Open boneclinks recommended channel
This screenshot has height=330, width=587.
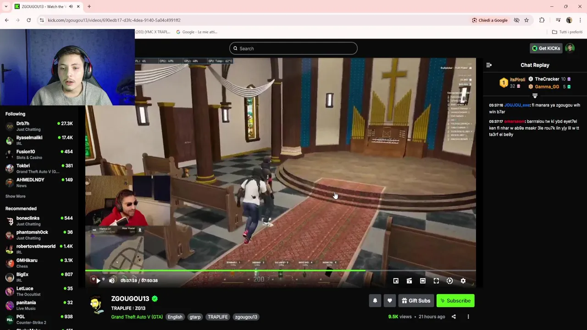pyautogui.click(x=39, y=221)
